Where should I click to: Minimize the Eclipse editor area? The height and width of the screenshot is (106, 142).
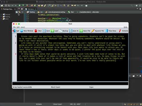click(138, 9)
